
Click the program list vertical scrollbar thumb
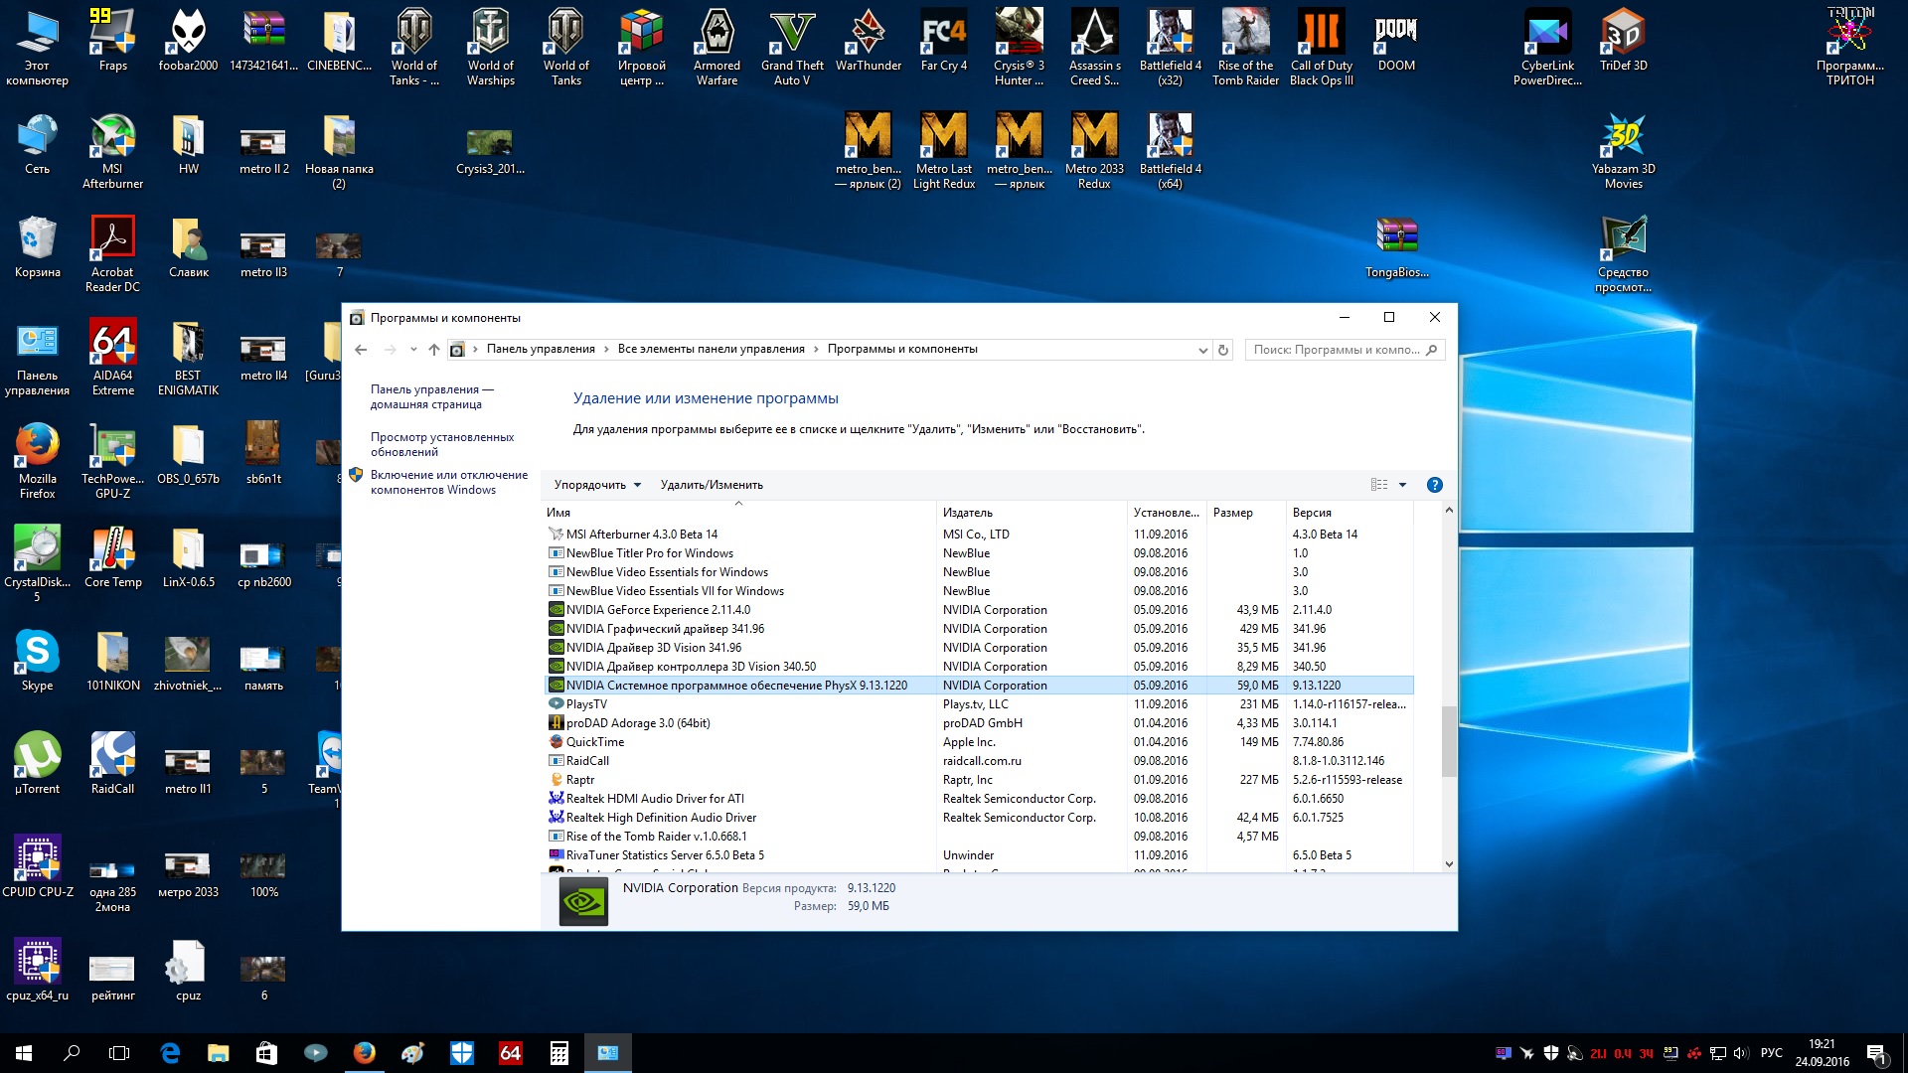pyautogui.click(x=1448, y=740)
